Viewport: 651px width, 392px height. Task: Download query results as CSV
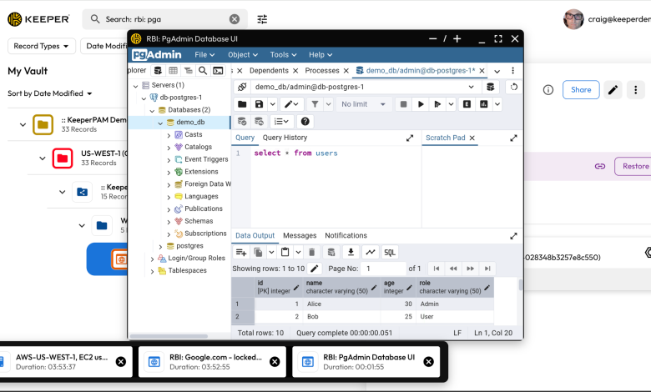[351, 252]
